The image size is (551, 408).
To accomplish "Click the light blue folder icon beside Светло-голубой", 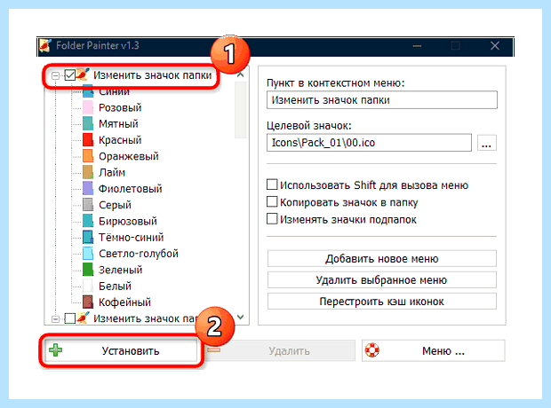I will [x=88, y=254].
